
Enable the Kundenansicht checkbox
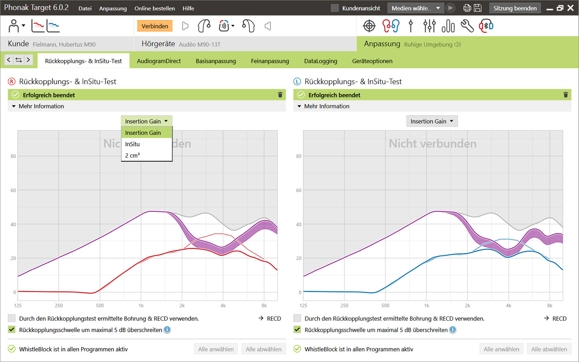click(335, 8)
